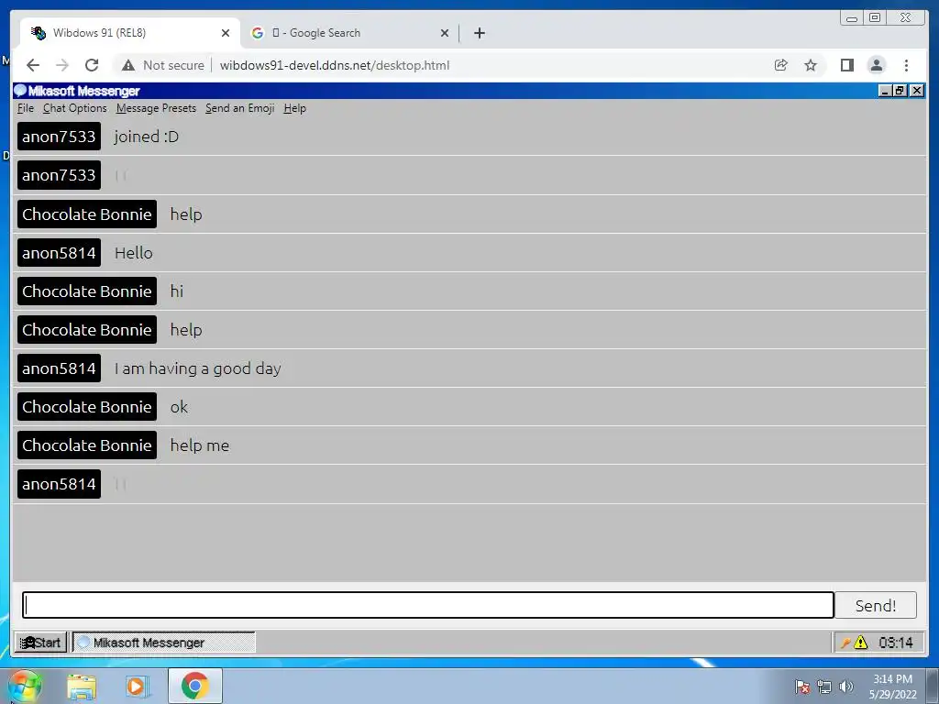
Task: Open the File menu in Messenger
Action: pos(26,108)
